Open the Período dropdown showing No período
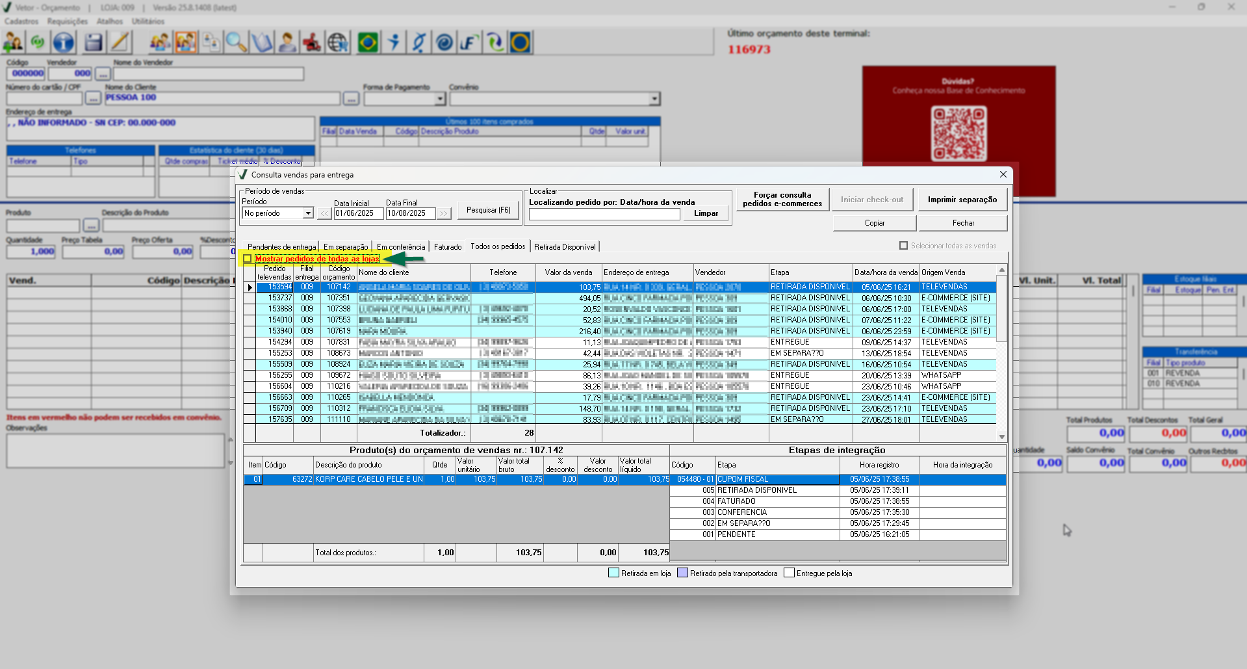Image resolution: width=1247 pixels, height=669 pixels. pos(308,213)
